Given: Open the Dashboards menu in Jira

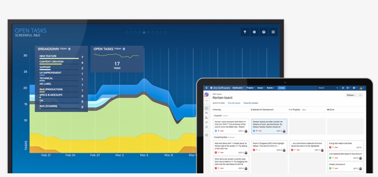Looking at the screenshot, I should tap(238, 88).
